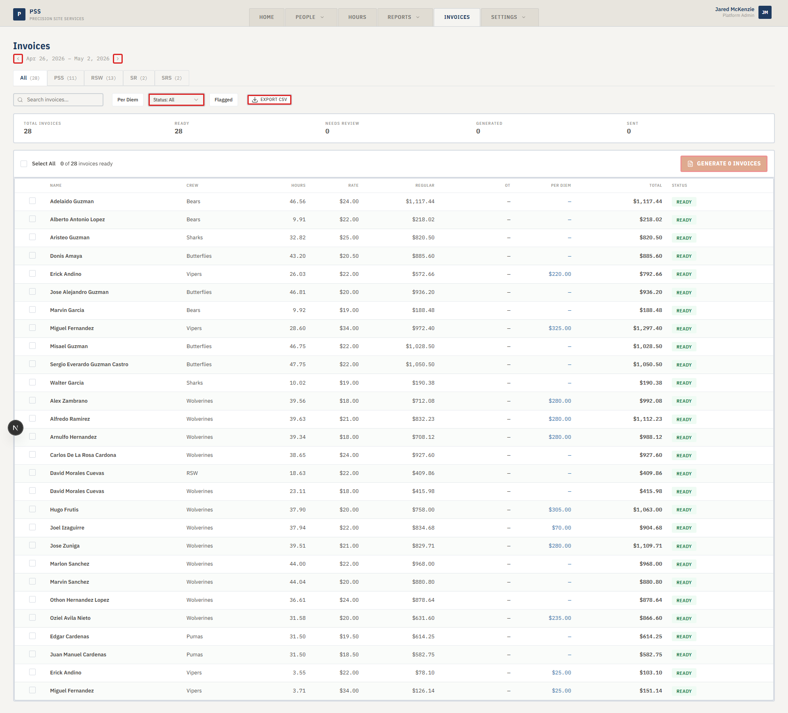
Task: Click the Name column header
Action: tap(56, 186)
